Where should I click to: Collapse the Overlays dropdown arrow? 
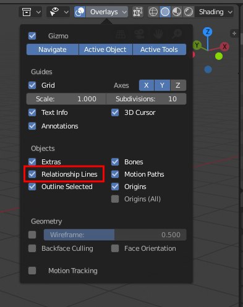pos(124,12)
